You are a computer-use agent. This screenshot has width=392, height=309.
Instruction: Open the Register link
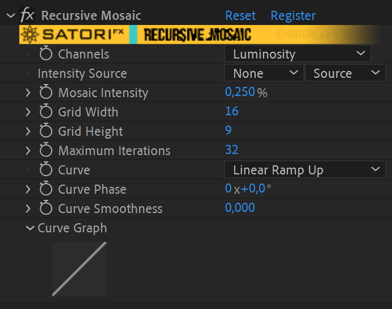pyautogui.click(x=293, y=16)
